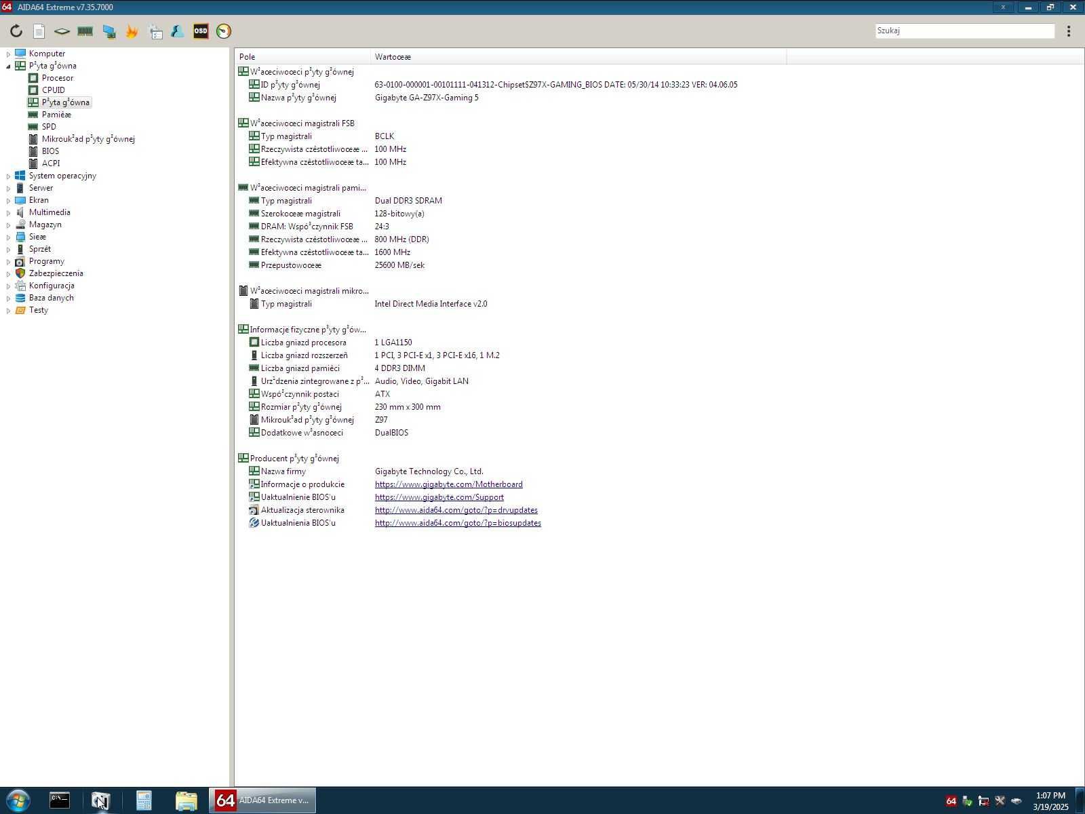1085x814 pixels.
Task: Select the ID płyty głównej row
Action: [x=493, y=85]
